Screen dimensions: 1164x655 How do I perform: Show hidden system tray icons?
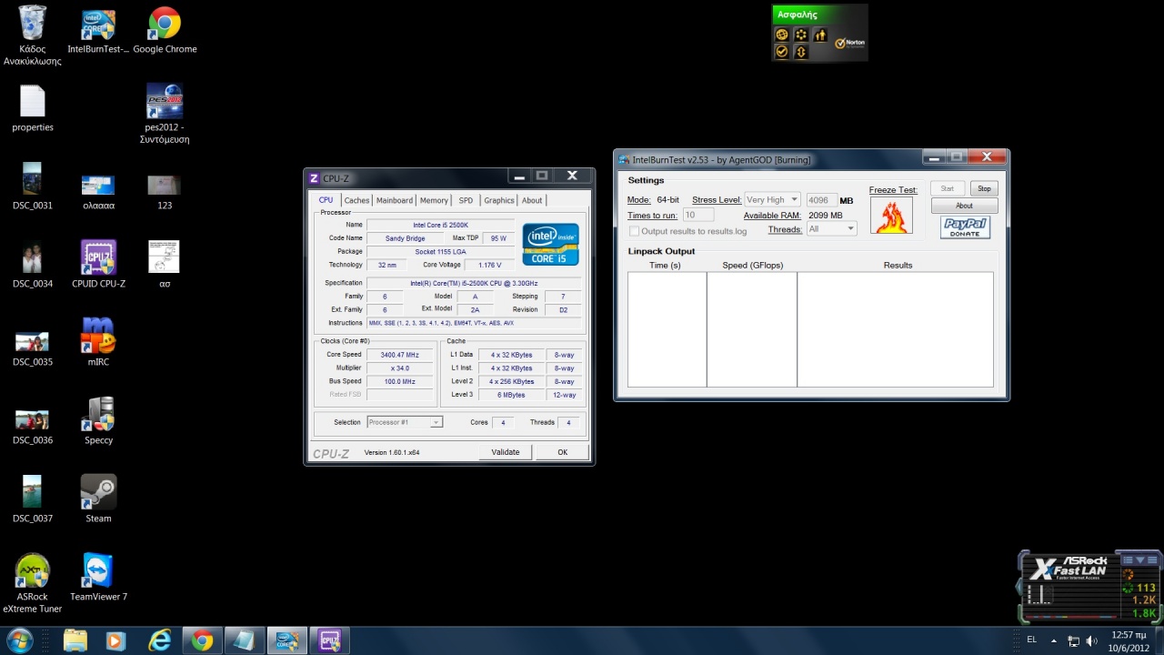point(1054,640)
